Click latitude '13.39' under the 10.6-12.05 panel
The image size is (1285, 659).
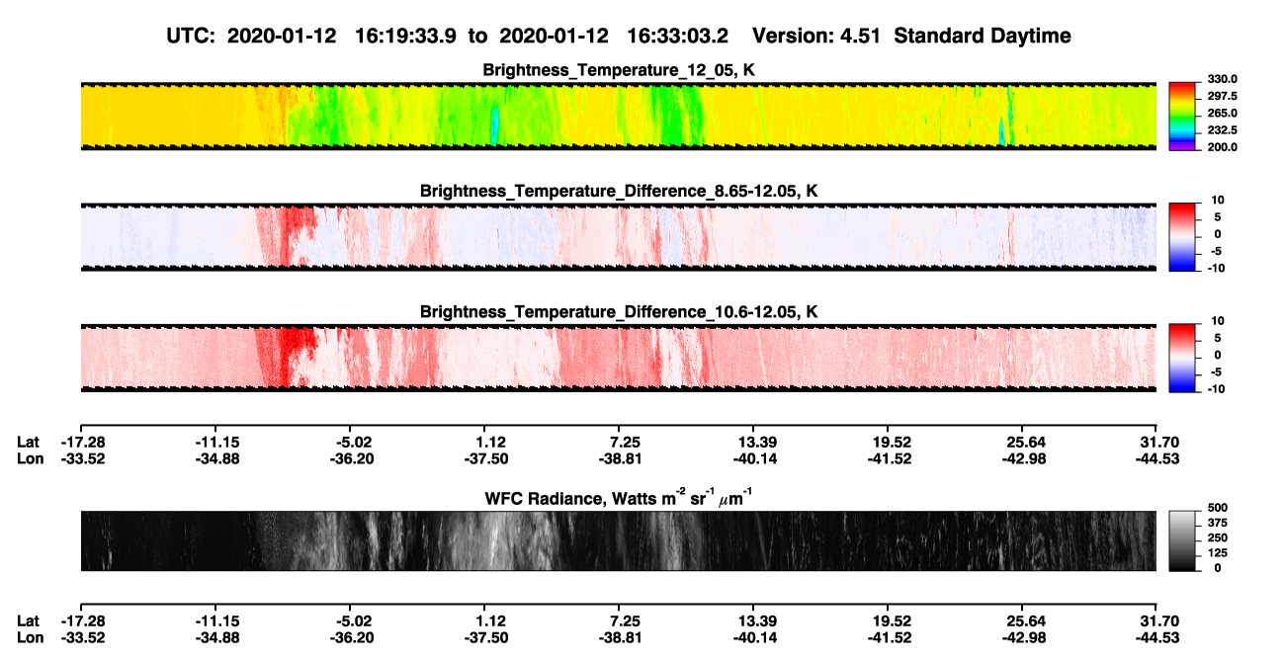pyautogui.click(x=755, y=442)
